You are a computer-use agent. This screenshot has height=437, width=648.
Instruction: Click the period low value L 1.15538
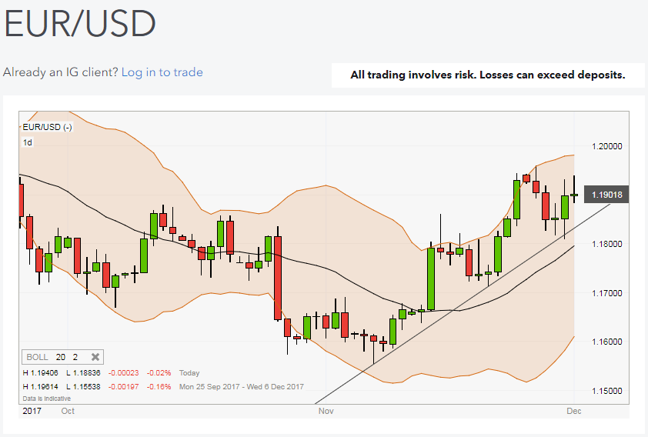coord(83,387)
